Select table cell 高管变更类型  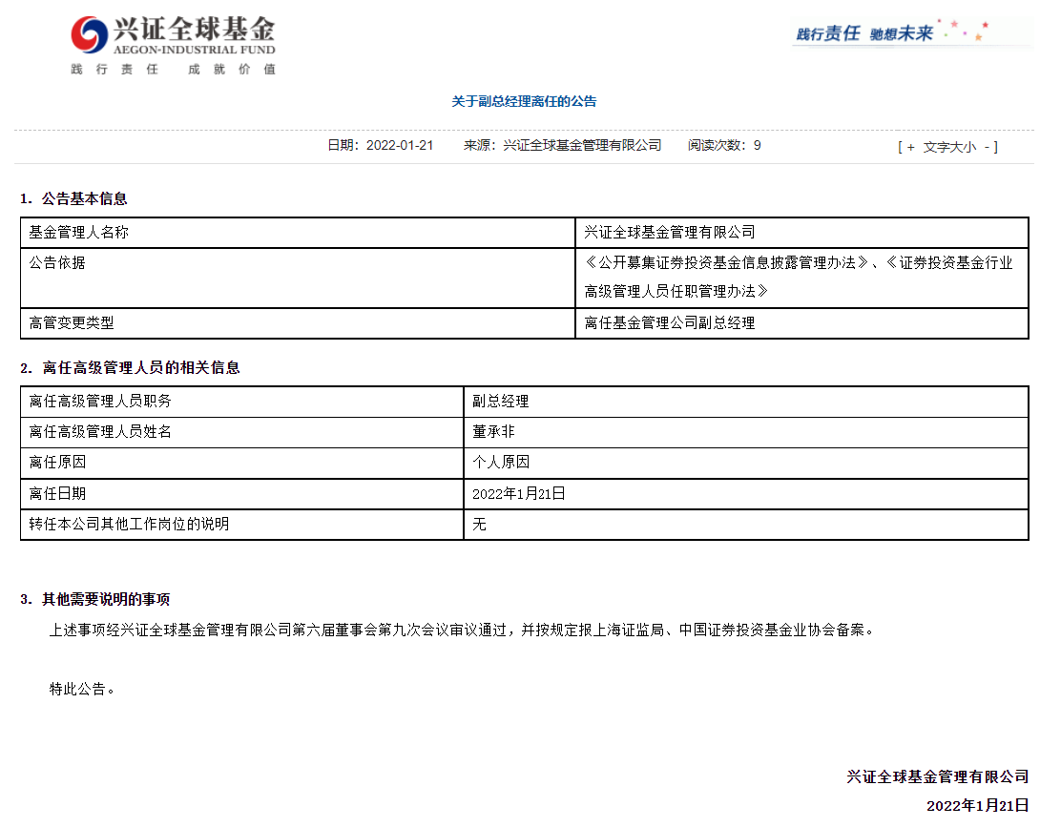pyautogui.click(x=298, y=323)
